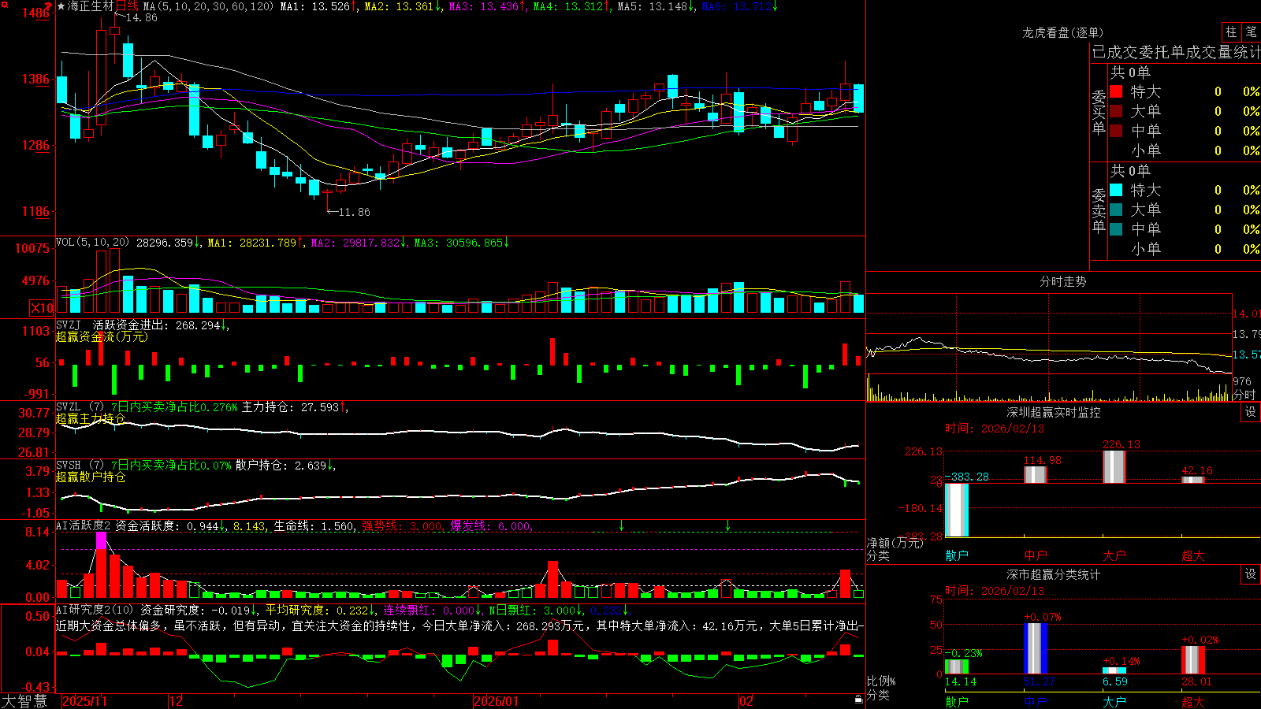Click the 大智慧 logo in the bottom-left
1261x709 pixels.
[x=24, y=701]
